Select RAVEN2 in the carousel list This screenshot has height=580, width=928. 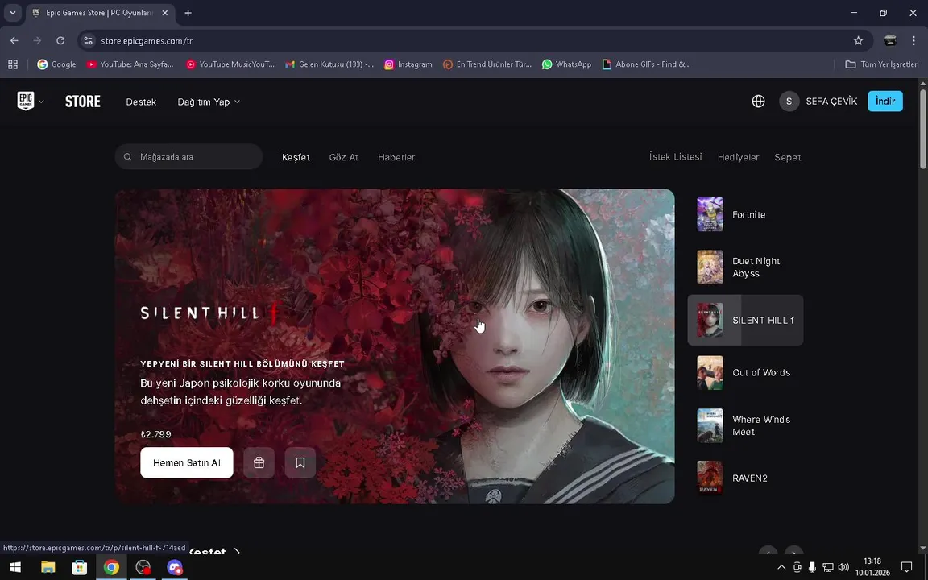click(745, 478)
